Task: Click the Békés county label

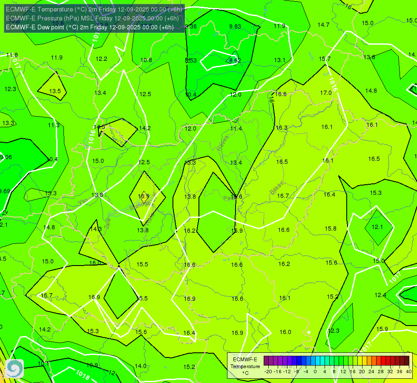Action: click(x=276, y=188)
